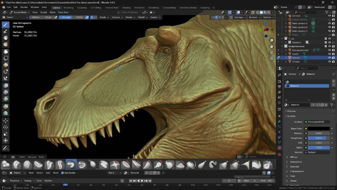Toggle X-ray display in viewport header
Viewport: 337px width, 190px height.
253,12
